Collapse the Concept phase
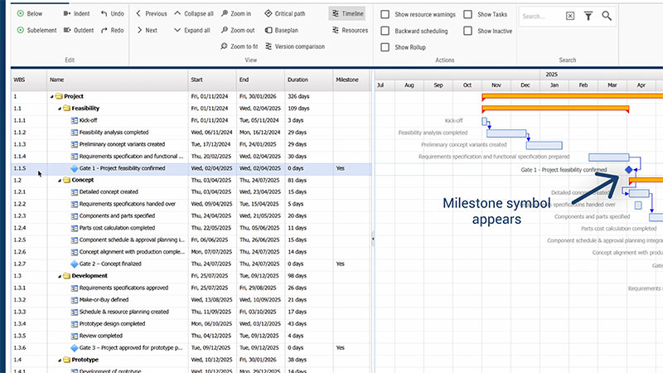Viewport: 663px width, 373px height. coord(59,180)
